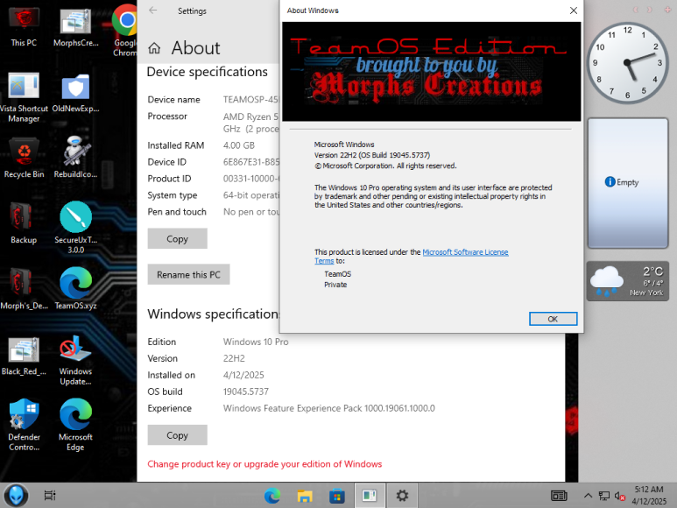This screenshot has height=508, width=677.
Task: Close the About Windows dialog
Action: 574,11
